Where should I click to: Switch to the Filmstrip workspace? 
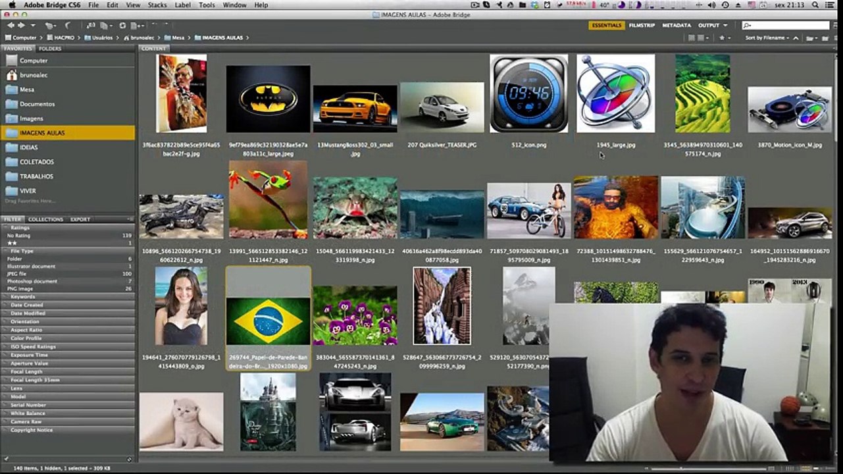642,26
